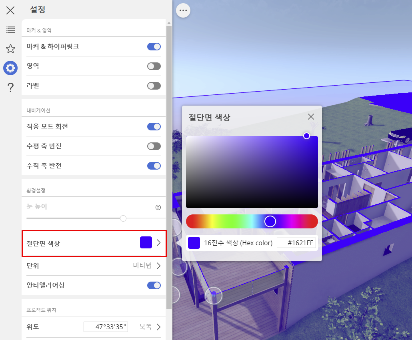This screenshot has height=340, width=412.
Task: Open the 위도 북쪽 direction chevron
Action: 158,327
